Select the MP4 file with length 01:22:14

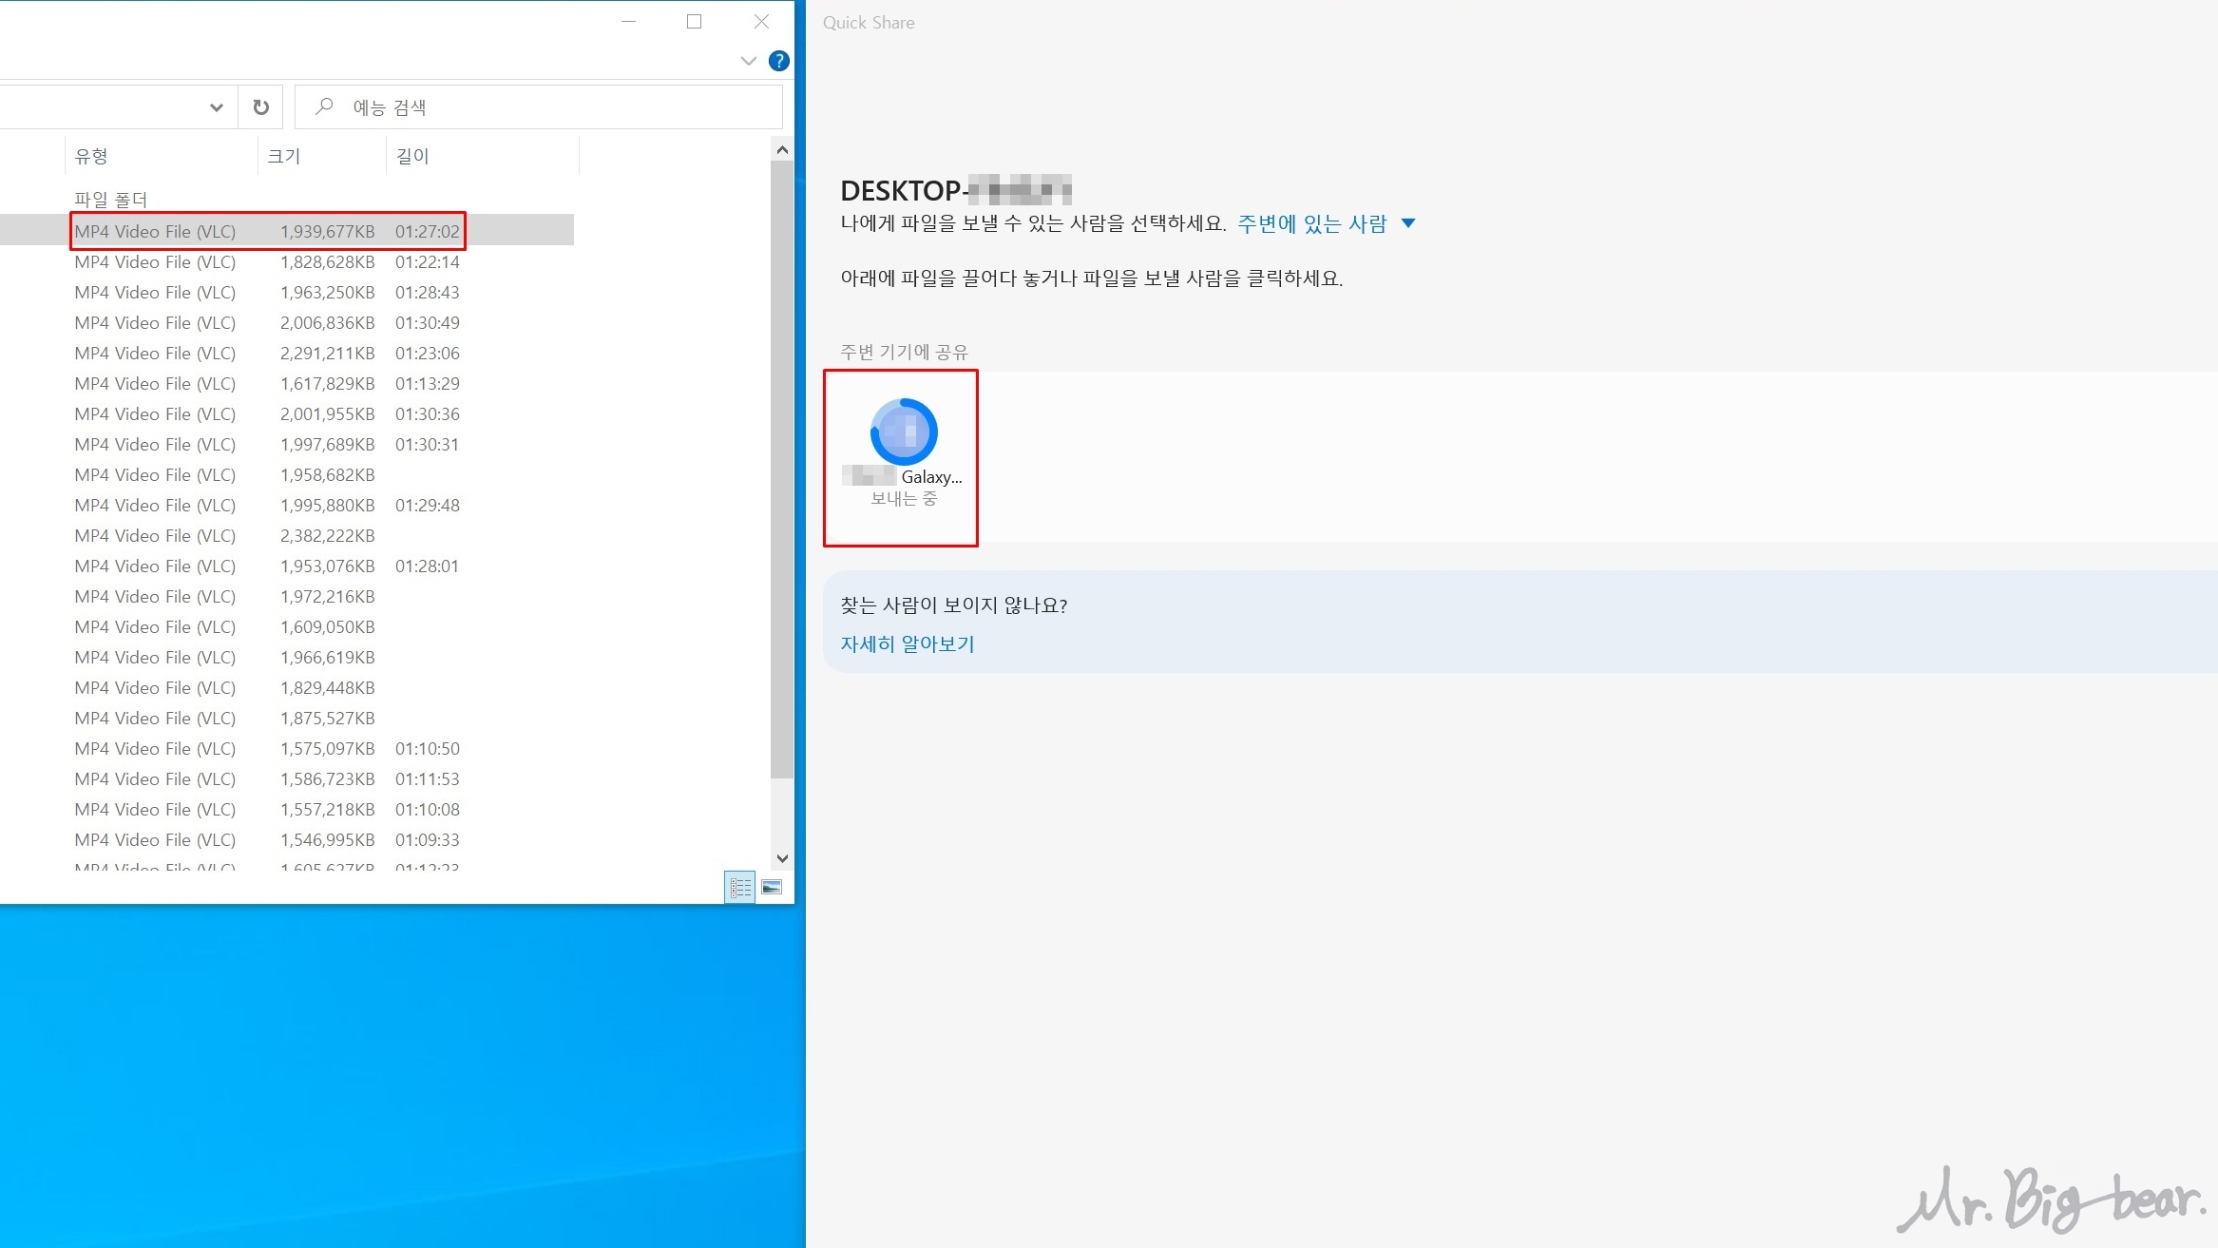[266, 261]
